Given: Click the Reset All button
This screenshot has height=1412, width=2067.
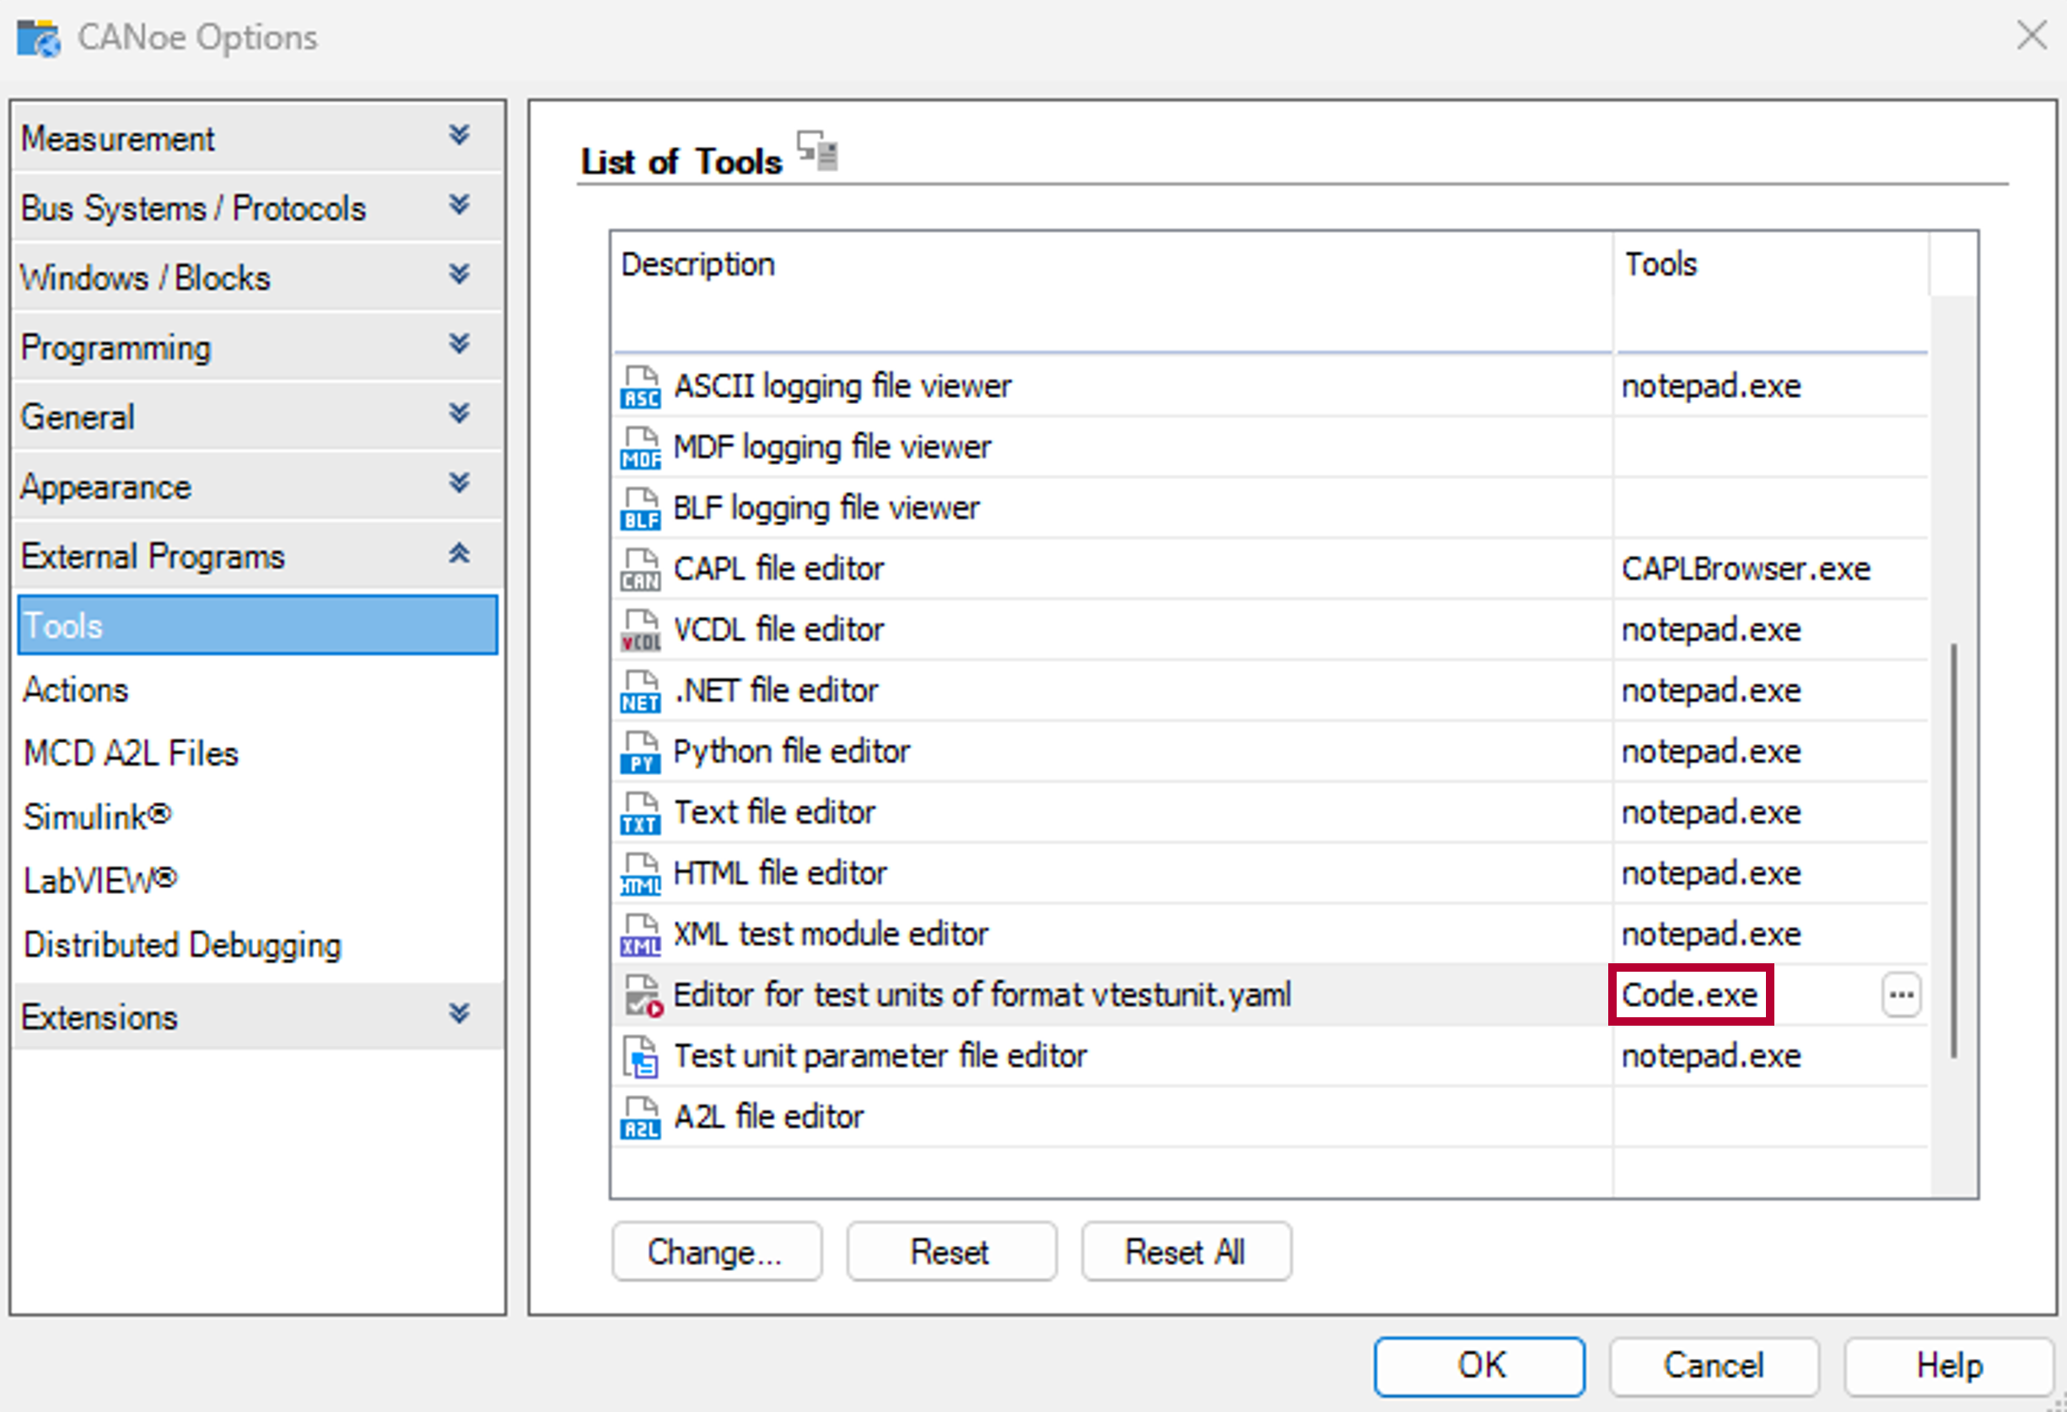Looking at the screenshot, I should [x=1185, y=1252].
